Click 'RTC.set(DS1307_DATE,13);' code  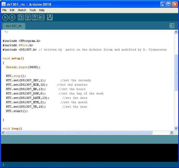(28, 98)
